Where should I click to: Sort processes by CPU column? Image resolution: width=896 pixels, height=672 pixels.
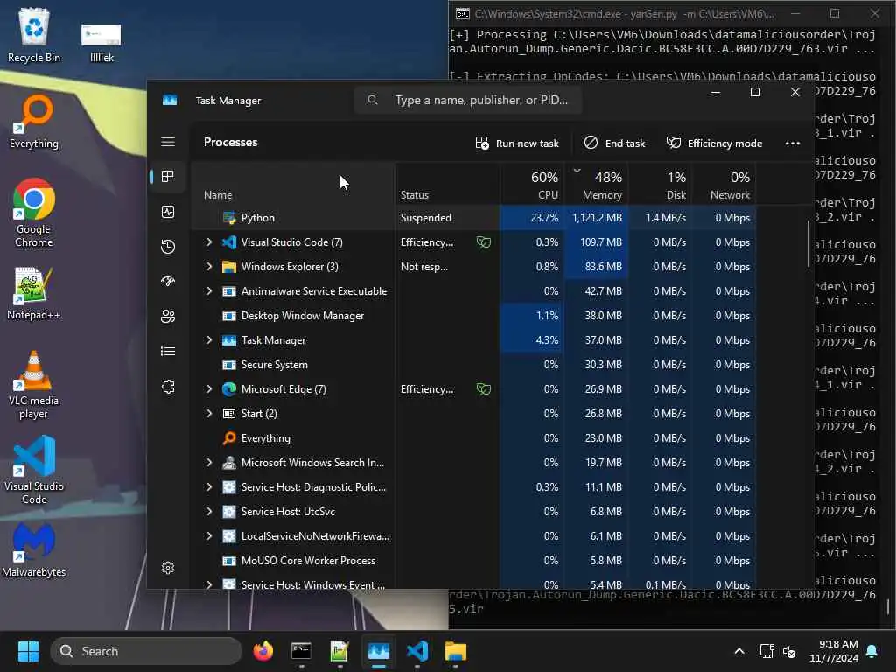531,184
